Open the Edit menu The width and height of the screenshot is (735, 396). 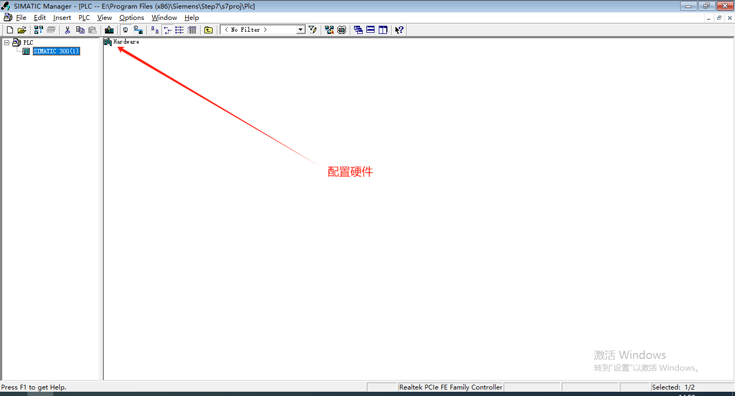tap(40, 18)
